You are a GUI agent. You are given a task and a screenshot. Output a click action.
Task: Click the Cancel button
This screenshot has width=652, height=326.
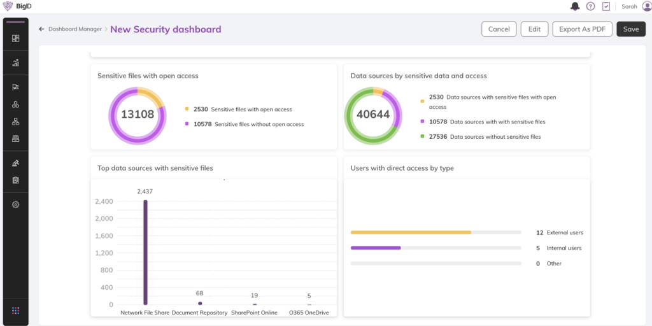click(x=499, y=29)
